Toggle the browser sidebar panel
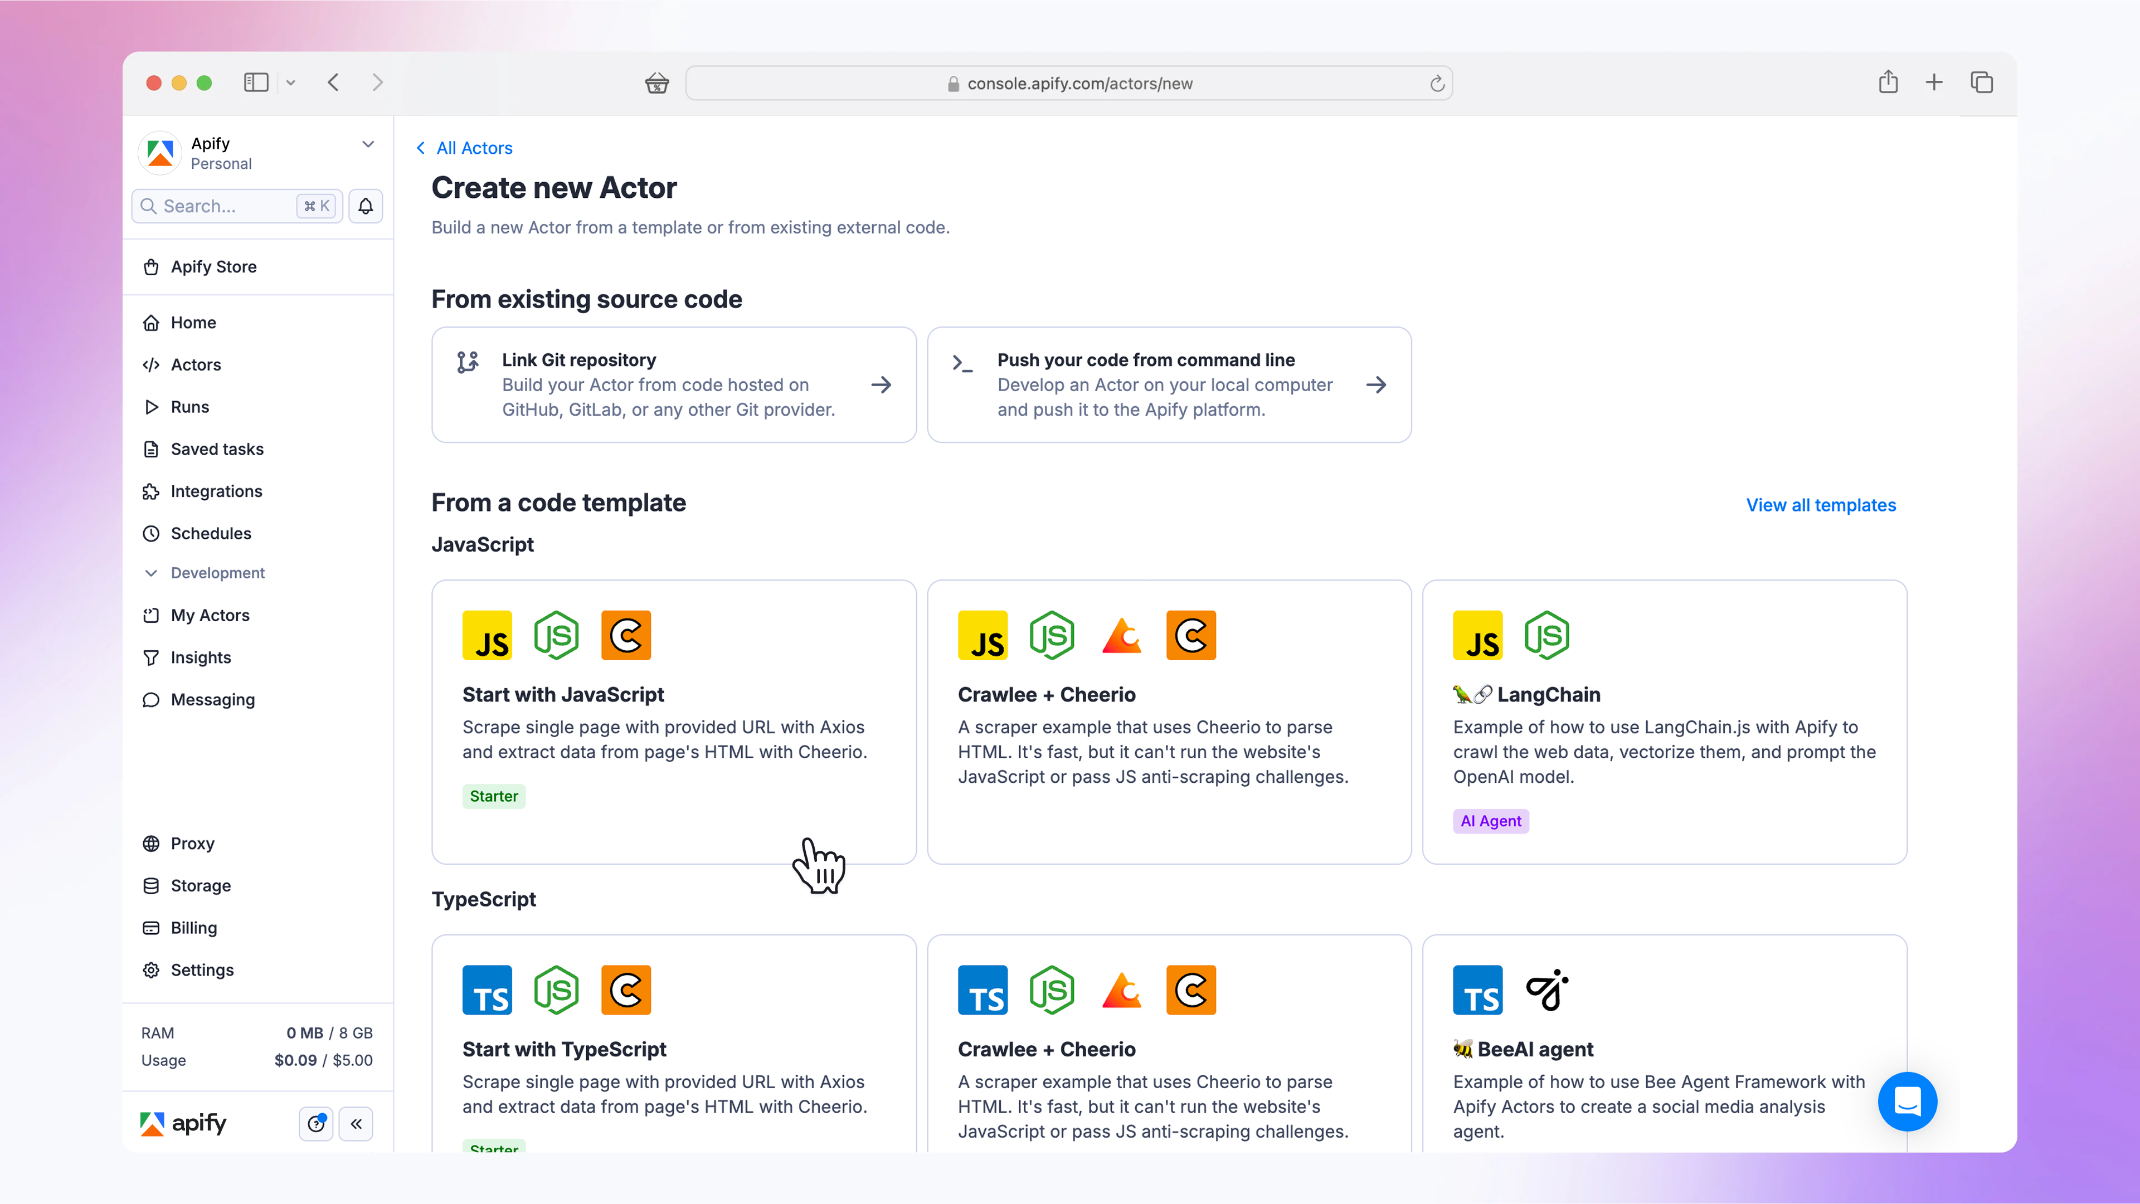Screen dimensions: 2140x1204 coord(256,82)
